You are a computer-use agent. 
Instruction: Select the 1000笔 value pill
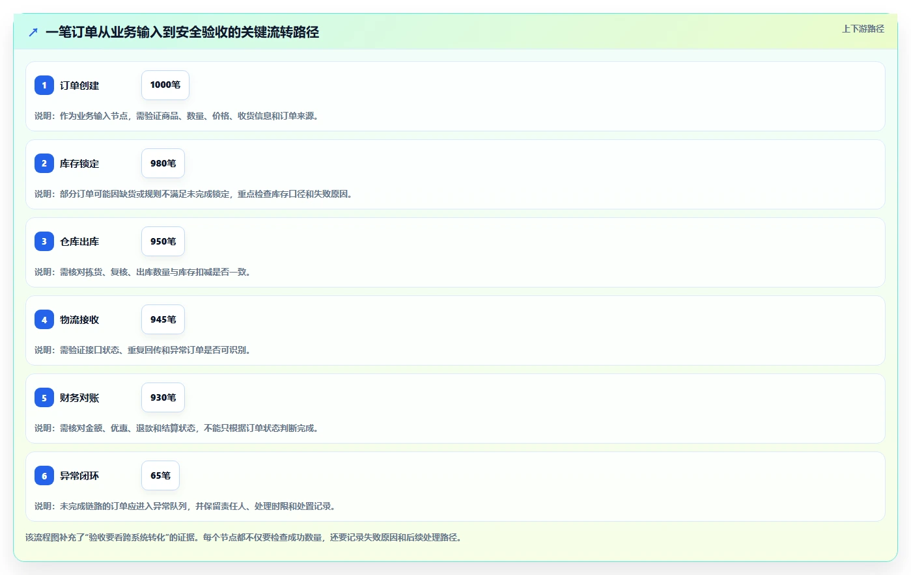pos(165,85)
